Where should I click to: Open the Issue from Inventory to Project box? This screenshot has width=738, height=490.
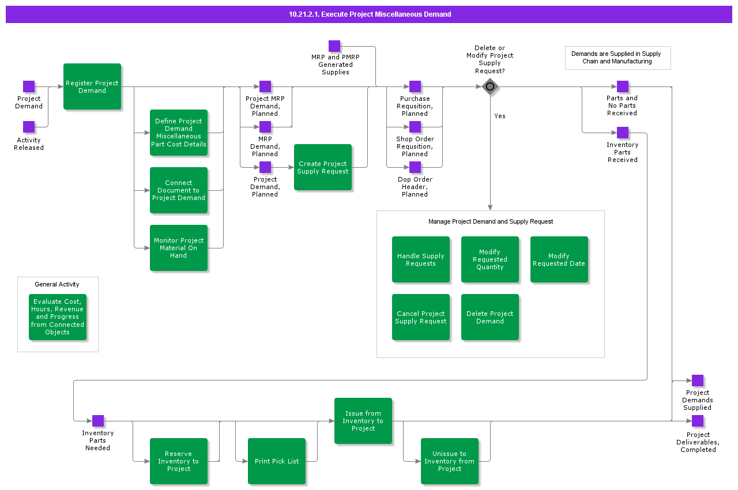click(x=363, y=421)
